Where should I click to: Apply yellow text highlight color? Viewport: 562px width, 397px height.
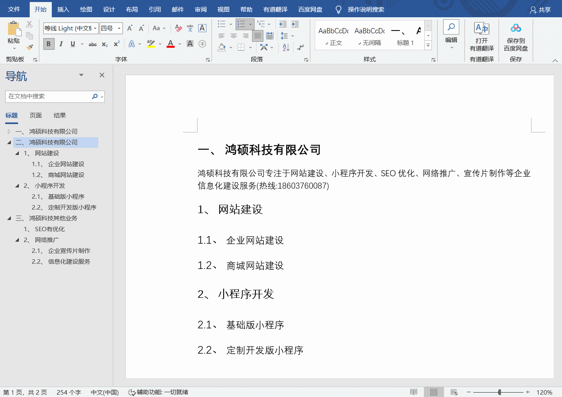click(151, 44)
